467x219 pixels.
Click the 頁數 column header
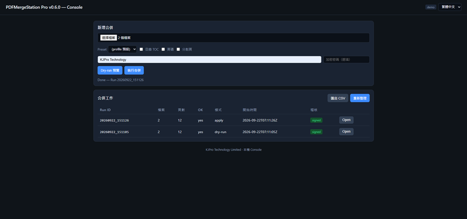pos(181,110)
